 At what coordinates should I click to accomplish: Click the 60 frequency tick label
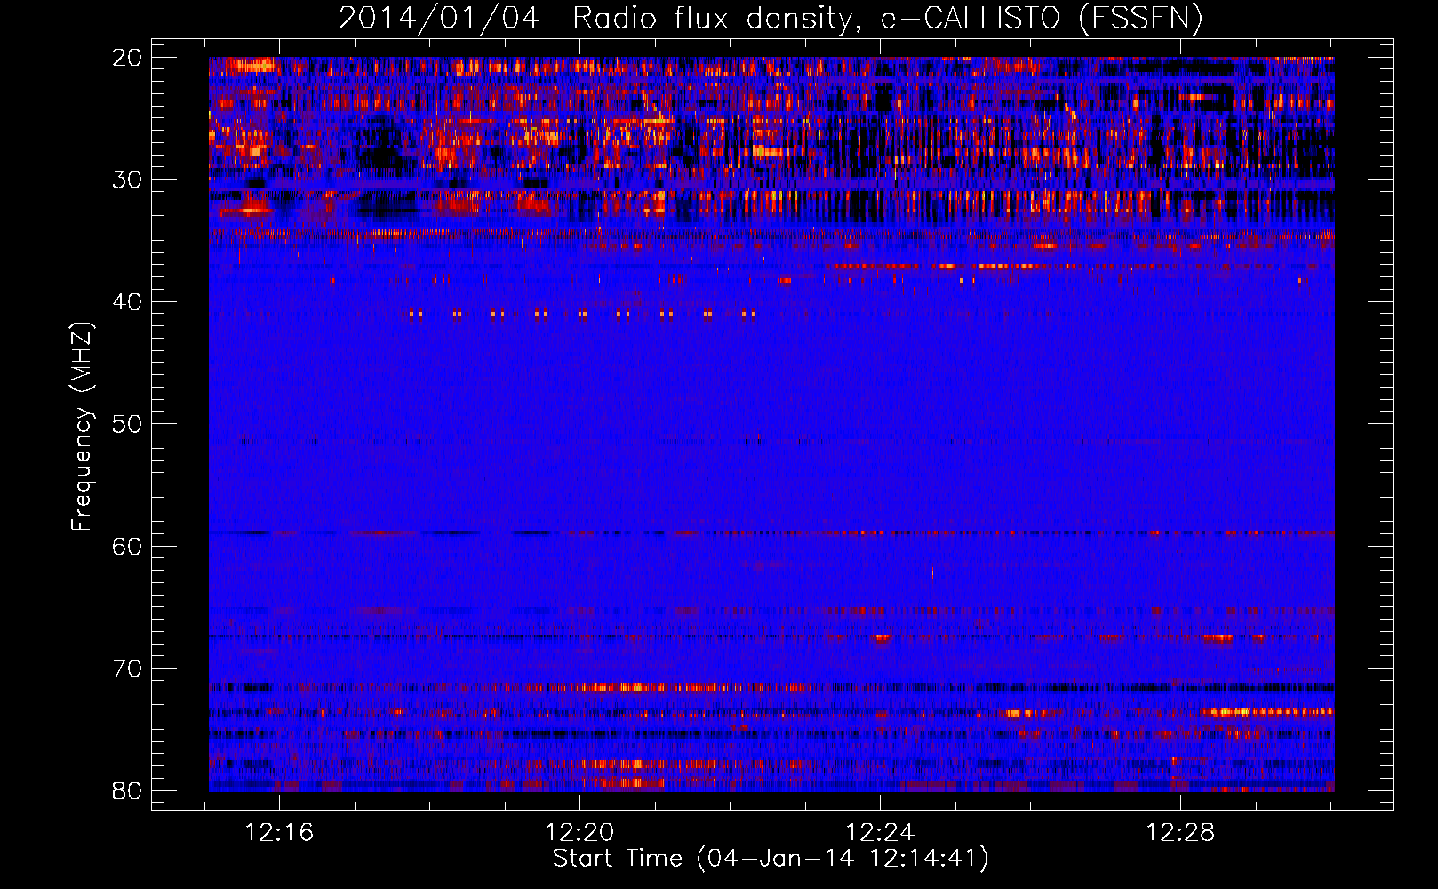(127, 547)
